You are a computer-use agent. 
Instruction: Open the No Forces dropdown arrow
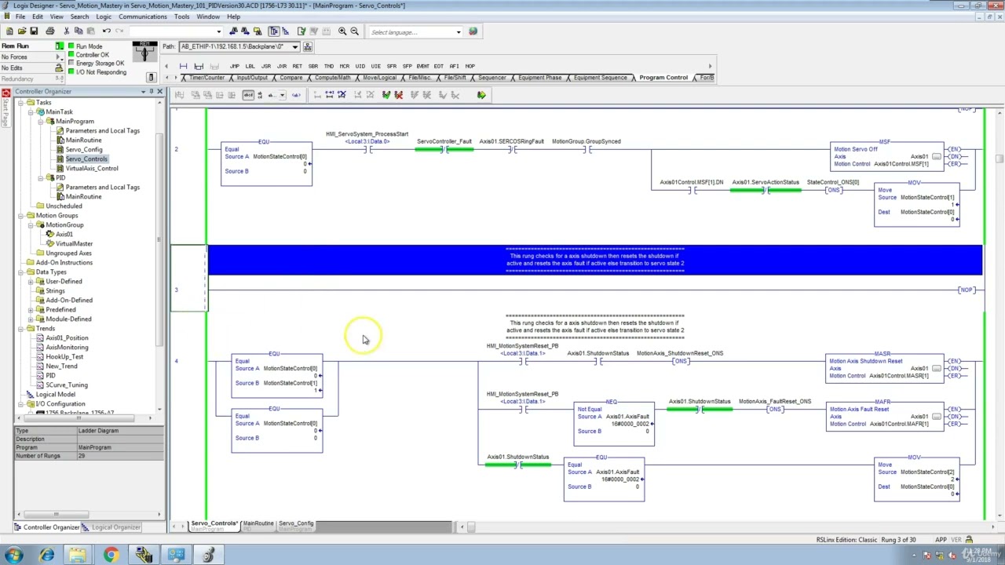59,57
